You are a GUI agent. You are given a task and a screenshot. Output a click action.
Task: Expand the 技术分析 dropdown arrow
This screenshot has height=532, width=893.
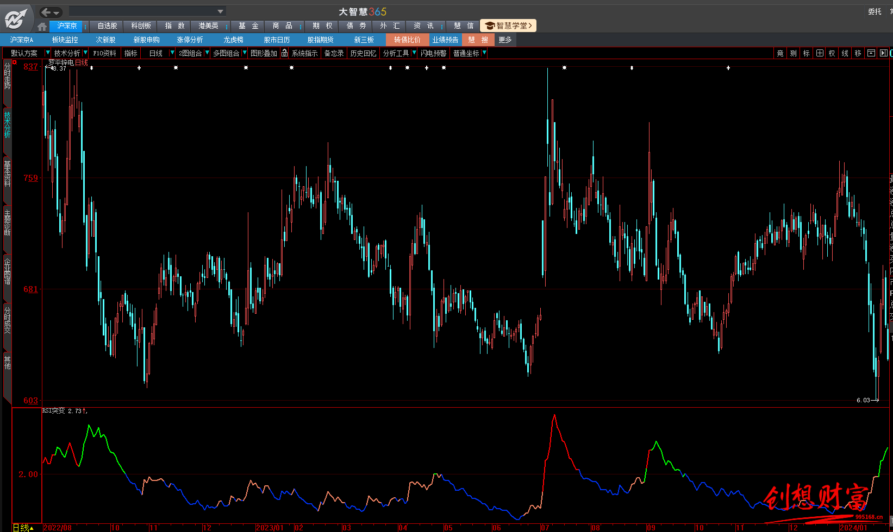click(85, 53)
